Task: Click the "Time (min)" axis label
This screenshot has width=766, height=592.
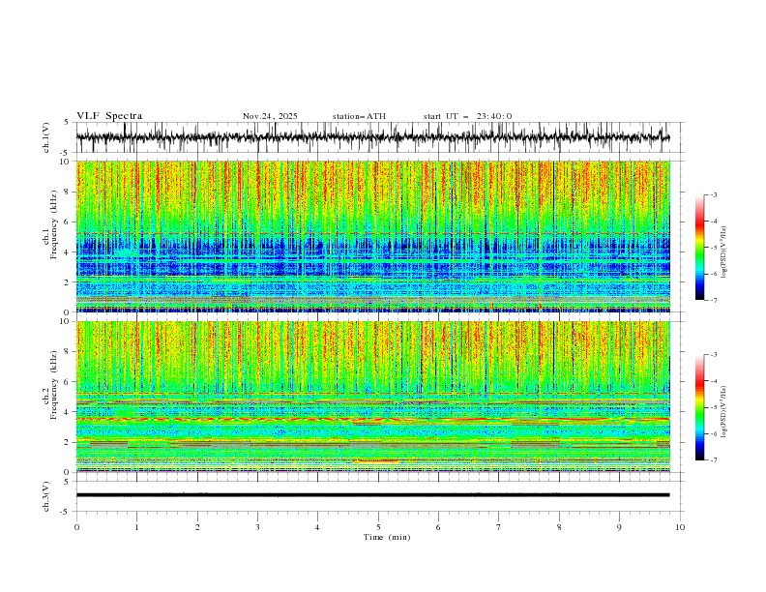Action: [387, 537]
